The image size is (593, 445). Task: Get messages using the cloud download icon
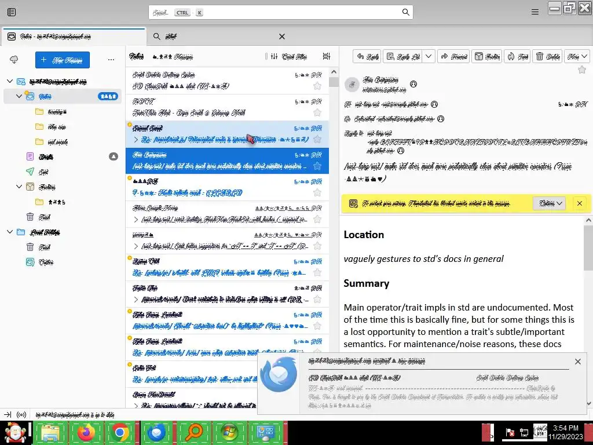click(x=14, y=60)
